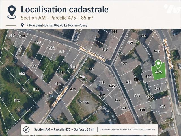Click parcel number 550
Screen dimensions: 181x136
click(86, 103)
